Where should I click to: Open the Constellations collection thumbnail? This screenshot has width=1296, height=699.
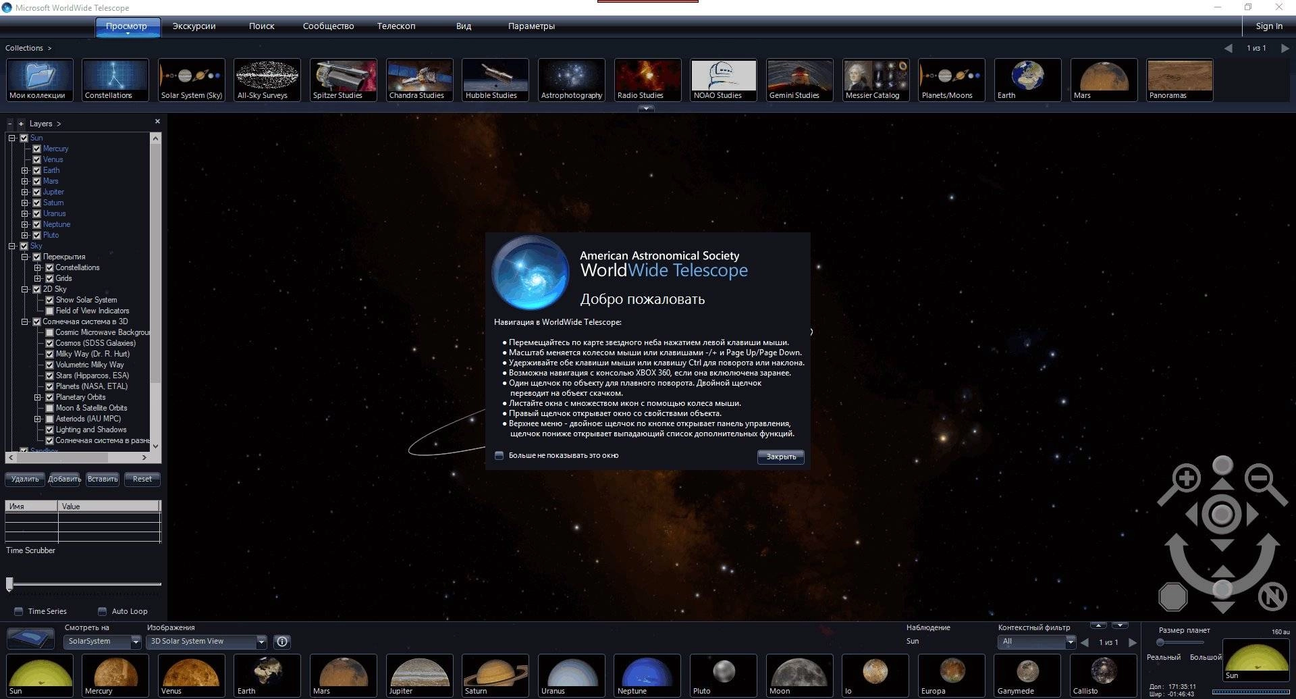pyautogui.click(x=115, y=80)
